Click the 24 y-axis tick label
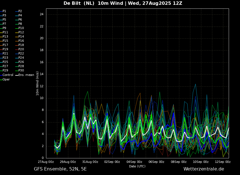240x175 pixels. coord(42,14)
